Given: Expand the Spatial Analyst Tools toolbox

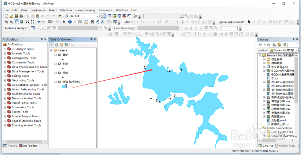Looking at the screenshot, I should click(5, 116).
